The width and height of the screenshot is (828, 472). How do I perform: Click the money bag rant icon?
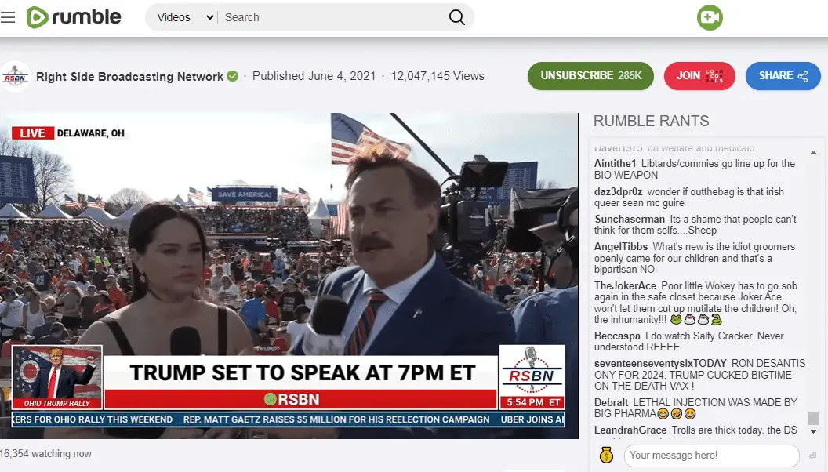pyautogui.click(x=605, y=455)
